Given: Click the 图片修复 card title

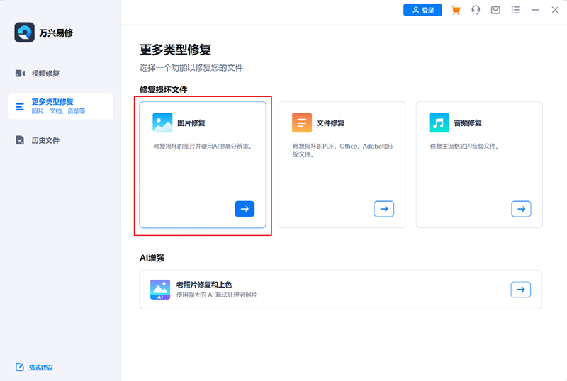Looking at the screenshot, I should (x=191, y=123).
